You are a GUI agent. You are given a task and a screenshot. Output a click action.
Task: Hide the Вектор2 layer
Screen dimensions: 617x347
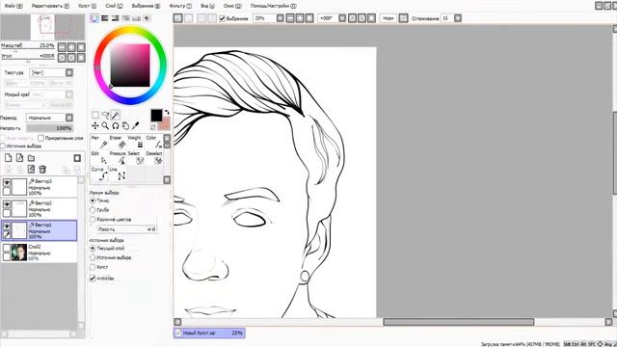[x=7, y=204]
